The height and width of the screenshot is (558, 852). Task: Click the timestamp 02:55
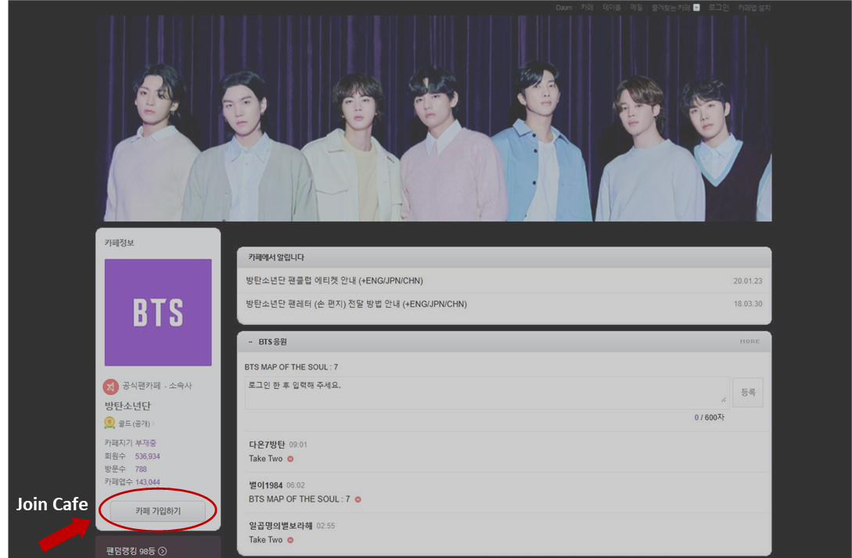click(x=325, y=526)
